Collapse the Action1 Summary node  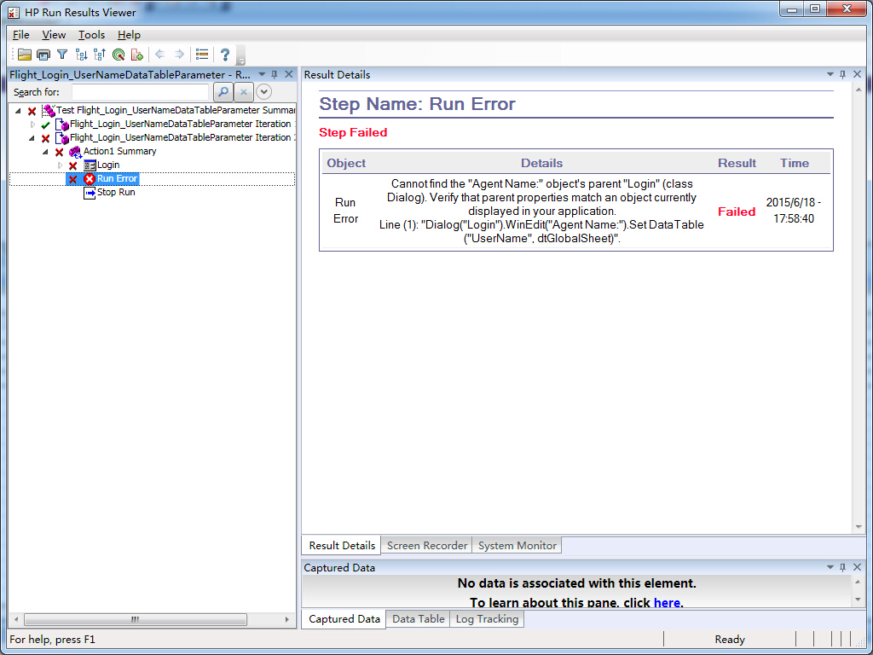tap(46, 152)
